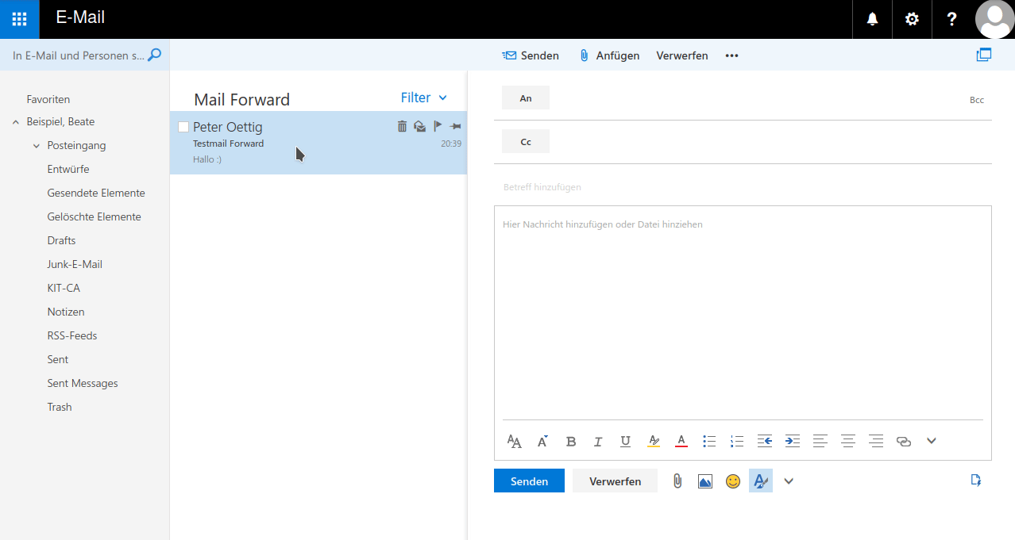Collapse the Beispiel, Beate account
Screen dimensions: 1015x540
(x=16, y=122)
